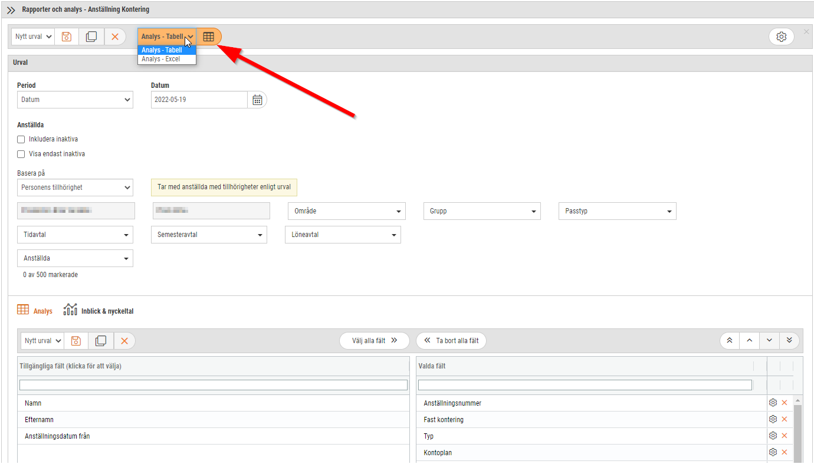Screen dimensions: 814x464
Task: Click the Ta bort alla fält button
Action: pos(451,340)
